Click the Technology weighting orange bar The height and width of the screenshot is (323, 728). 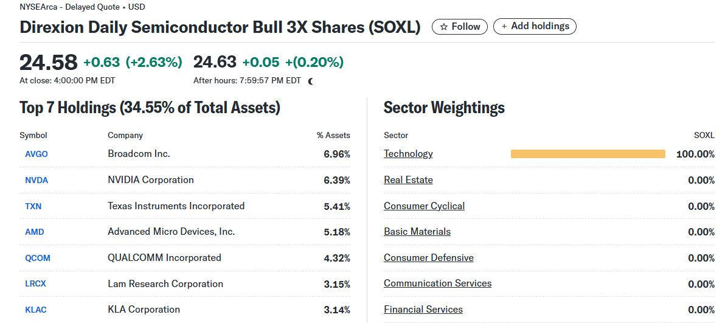588,154
